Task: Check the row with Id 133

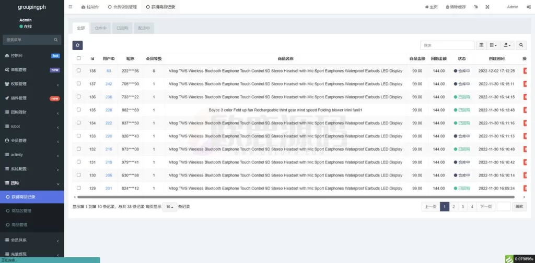Action: (79, 135)
